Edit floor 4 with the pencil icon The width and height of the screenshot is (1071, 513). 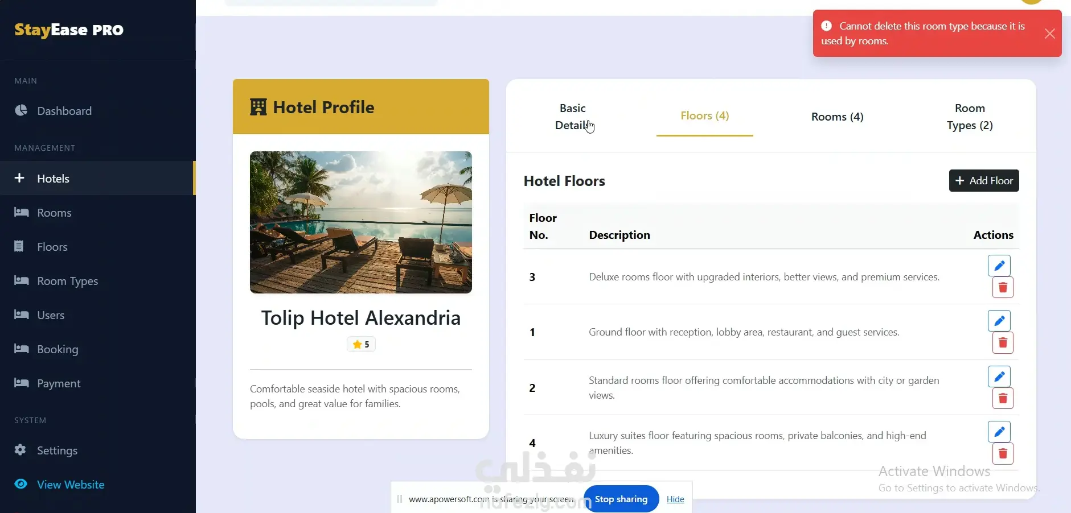click(999, 432)
